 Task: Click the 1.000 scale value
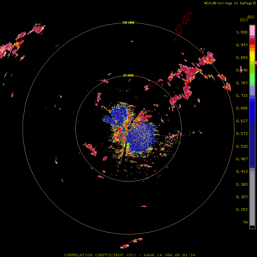[242, 32]
